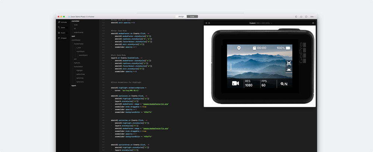Click the 00:00 recording timer on camera screen
The height and width of the screenshot is (152, 373).
click(261, 48)
